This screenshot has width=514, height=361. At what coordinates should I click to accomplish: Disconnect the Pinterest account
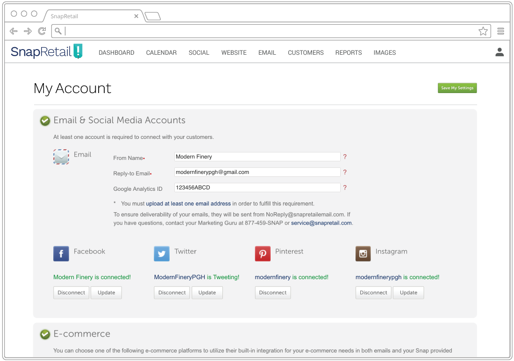tap(273, 293)
